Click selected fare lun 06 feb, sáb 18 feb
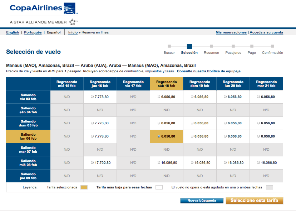Viewport: 296px width, 213px height. coord(159,136)
